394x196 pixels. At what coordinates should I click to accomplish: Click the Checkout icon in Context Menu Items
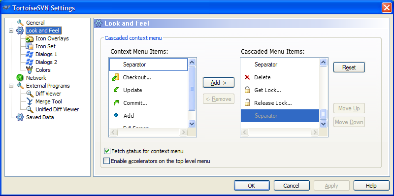pos(115,78)
